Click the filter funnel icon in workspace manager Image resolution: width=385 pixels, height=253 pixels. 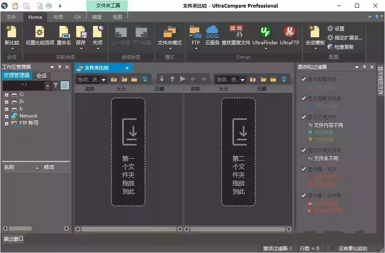[56, 86]
